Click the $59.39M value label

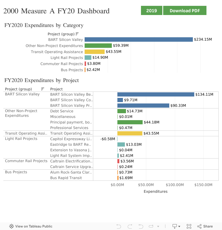click(x=121, y=46)
